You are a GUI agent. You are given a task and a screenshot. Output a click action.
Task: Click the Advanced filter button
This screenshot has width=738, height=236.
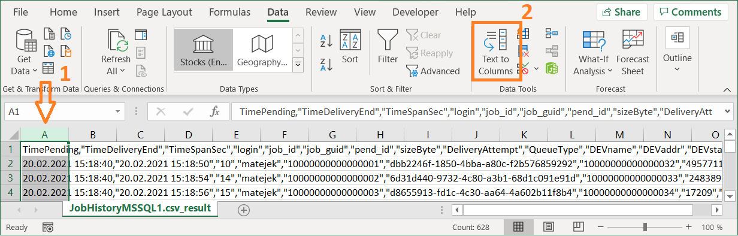pos(433,71)
